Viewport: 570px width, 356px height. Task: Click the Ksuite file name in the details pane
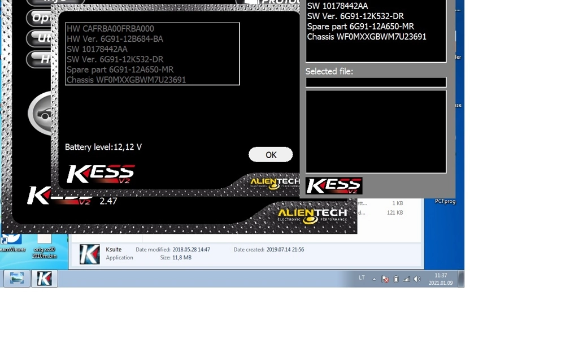click(x=114, y=249)
